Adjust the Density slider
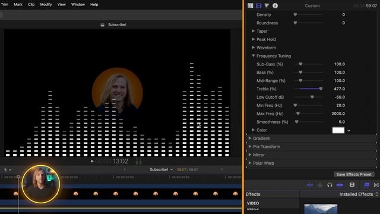Viewport: 380px width, 214px height. (x=309, y=14)
